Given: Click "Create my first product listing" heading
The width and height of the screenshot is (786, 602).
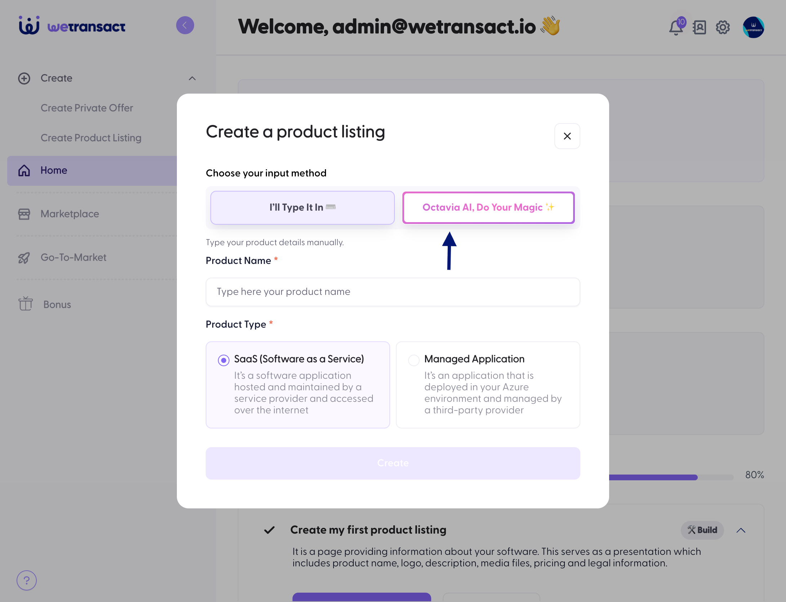Looking at the screenshot, I should pyautogui.click(x=368, y=530).
